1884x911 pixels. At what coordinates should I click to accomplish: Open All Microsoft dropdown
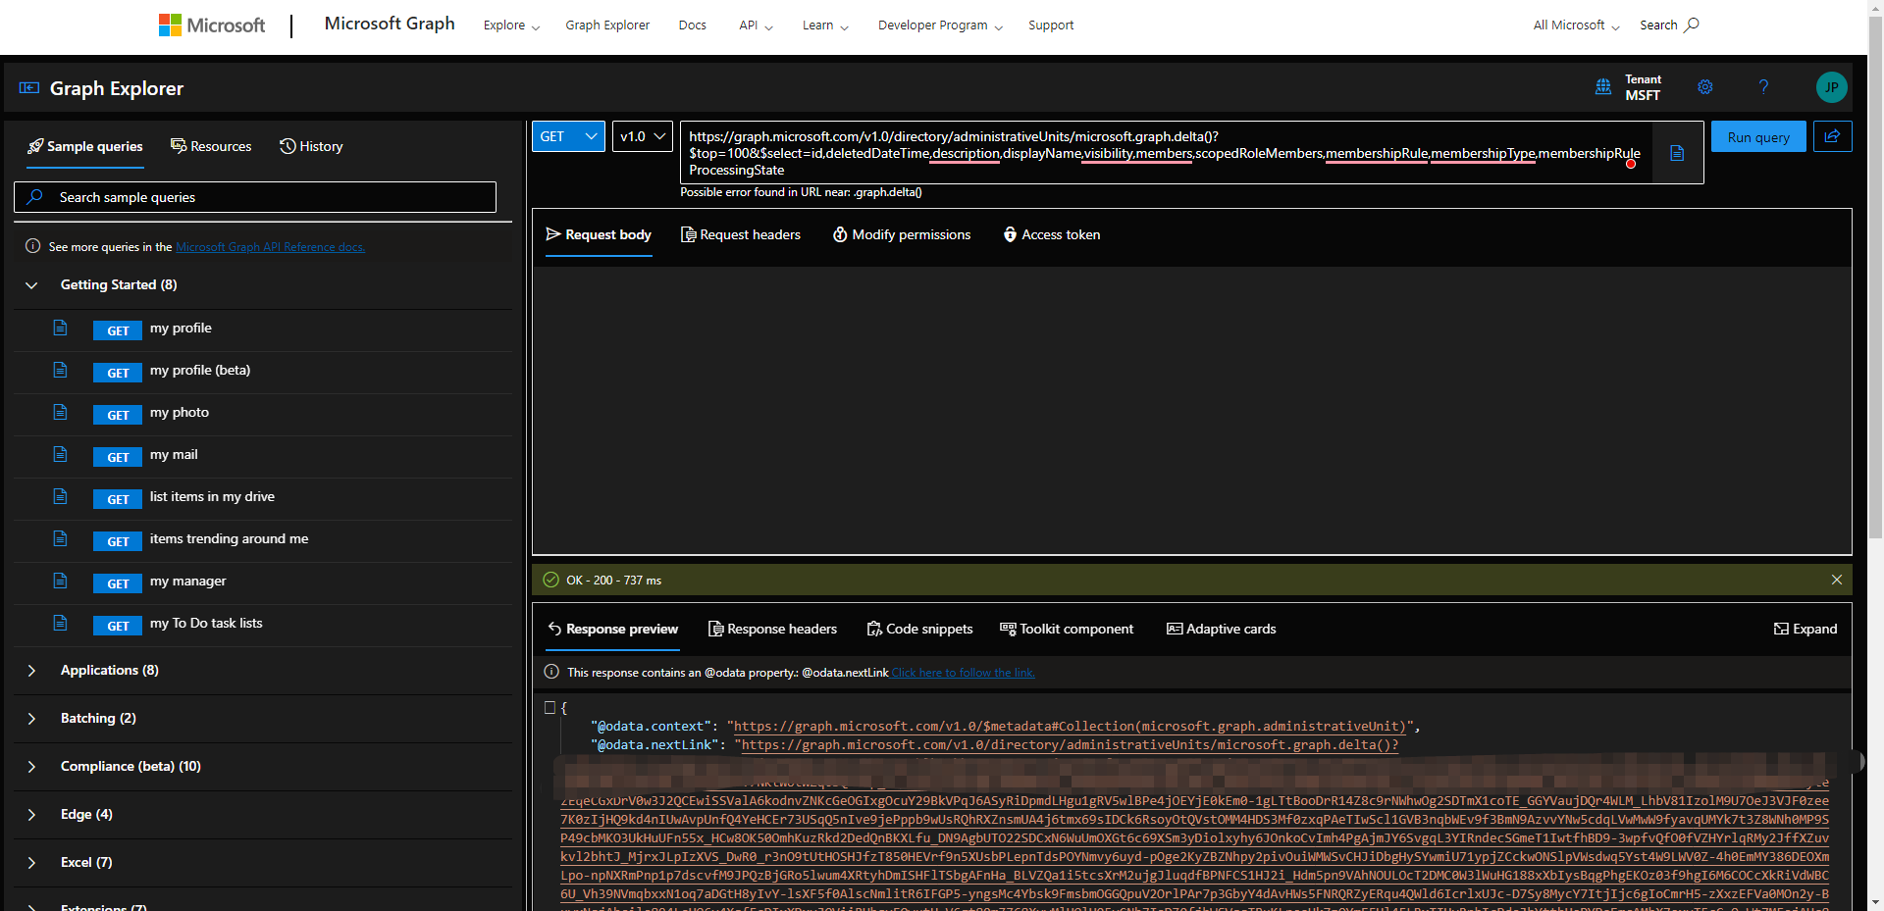tap(1576, 25)
